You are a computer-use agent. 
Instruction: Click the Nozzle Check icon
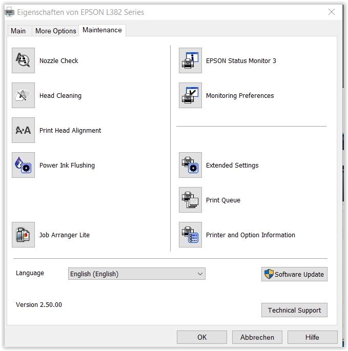(x=23, y=60)
